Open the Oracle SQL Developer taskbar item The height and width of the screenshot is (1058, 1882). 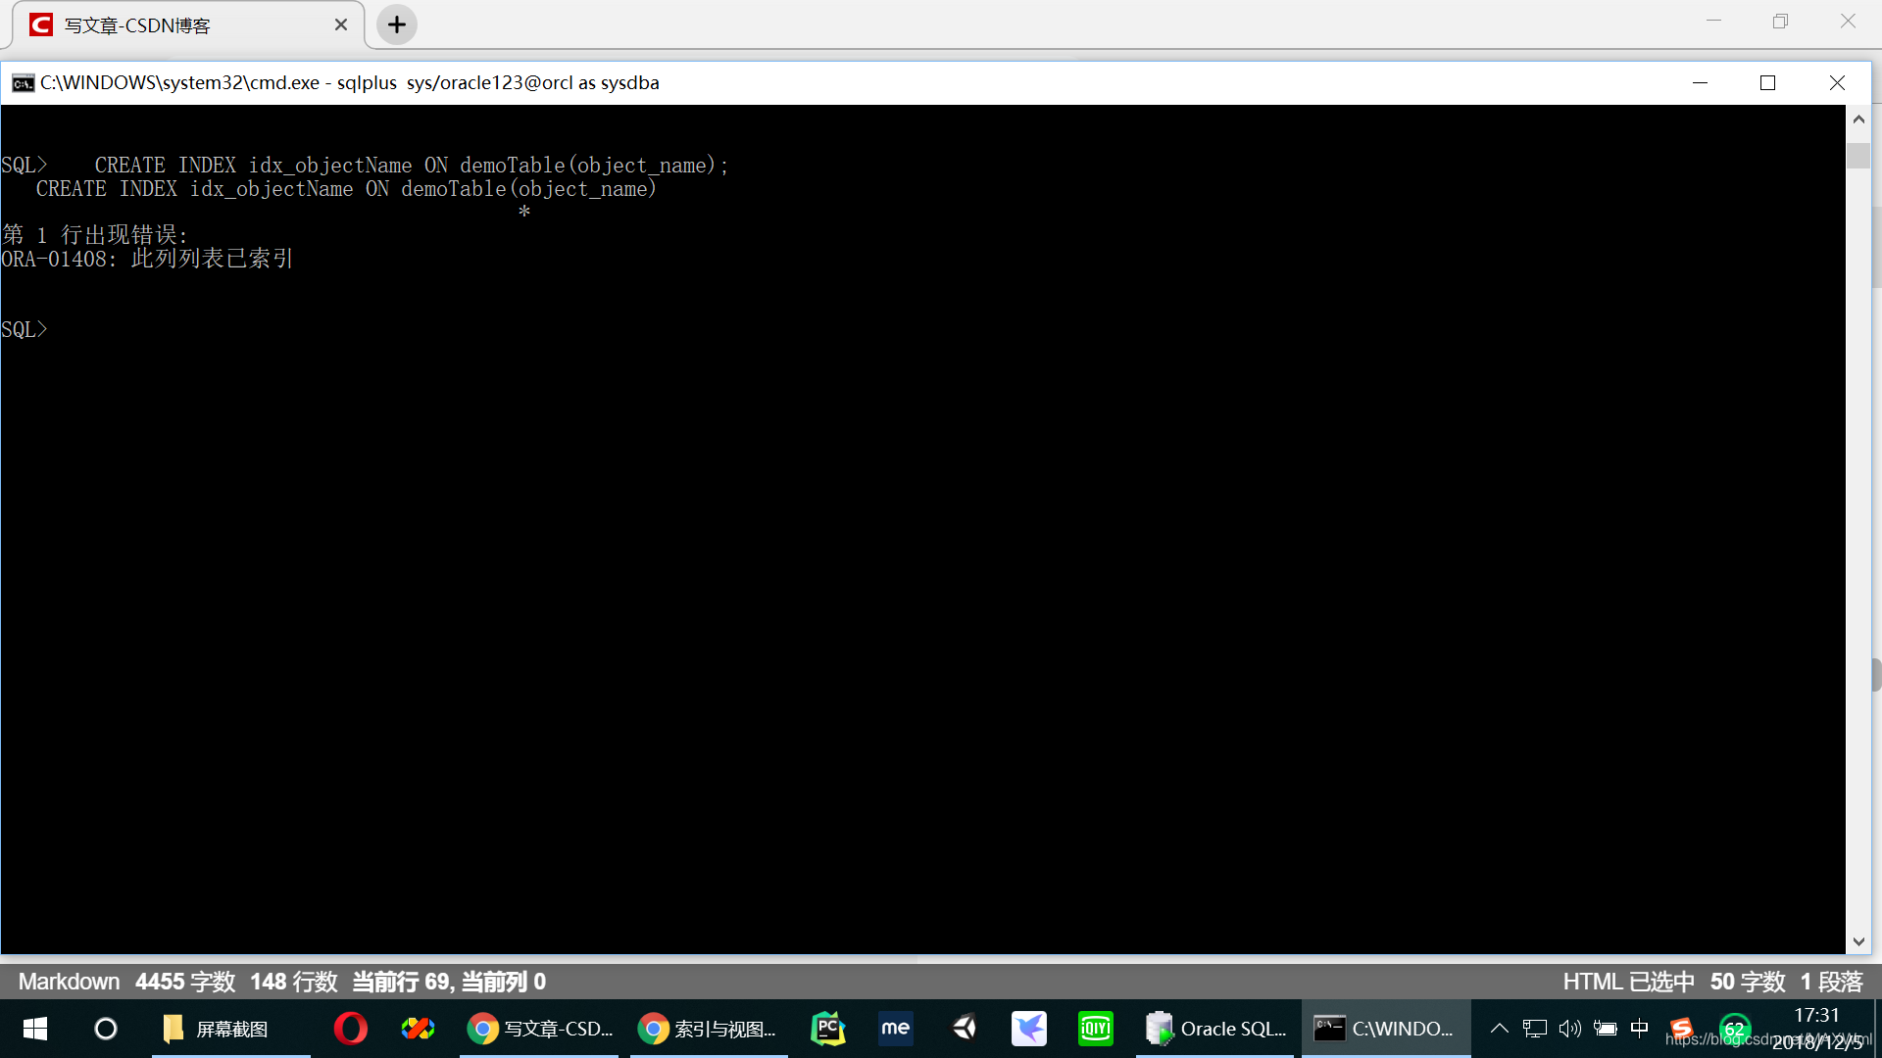[x=1215, y=1029]
